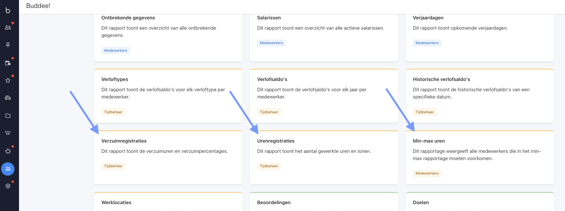565x211 pixels.
Task: Open the piggy bank icon in sidebar
Action: [x=8, y=151]
